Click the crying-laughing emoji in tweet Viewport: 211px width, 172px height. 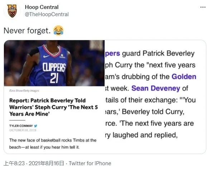point(58,30)
